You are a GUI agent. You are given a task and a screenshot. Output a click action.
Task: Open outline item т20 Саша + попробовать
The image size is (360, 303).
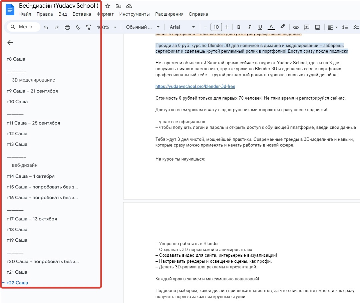[43, 261]
